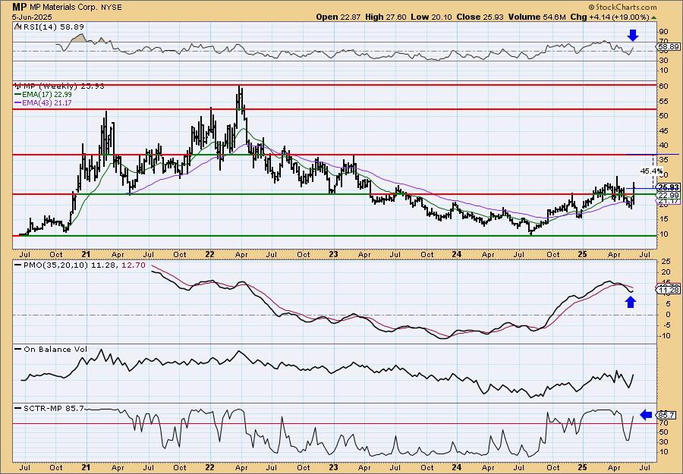This screenshot has width=683, height=474.
Task: Click the 85.7 SCTR axis value tag
Action: pos(666,416)
